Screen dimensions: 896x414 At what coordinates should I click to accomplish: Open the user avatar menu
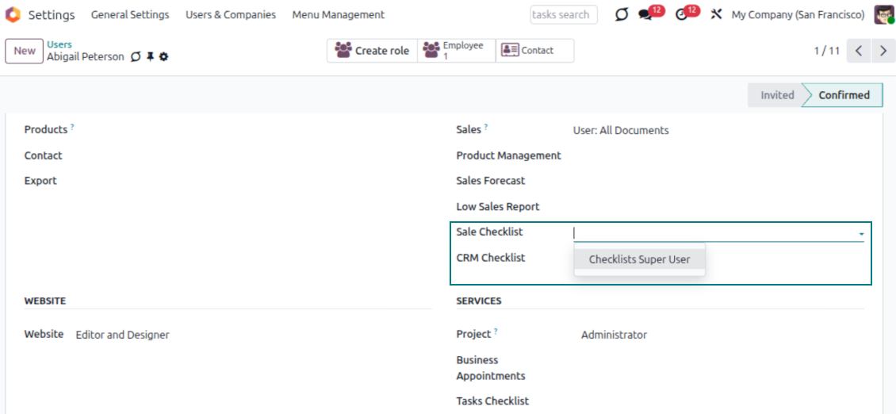click(x=883, y=15)
